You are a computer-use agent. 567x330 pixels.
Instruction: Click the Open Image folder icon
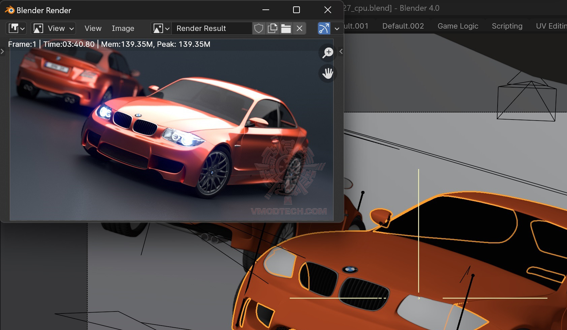(x=286, y=28)
